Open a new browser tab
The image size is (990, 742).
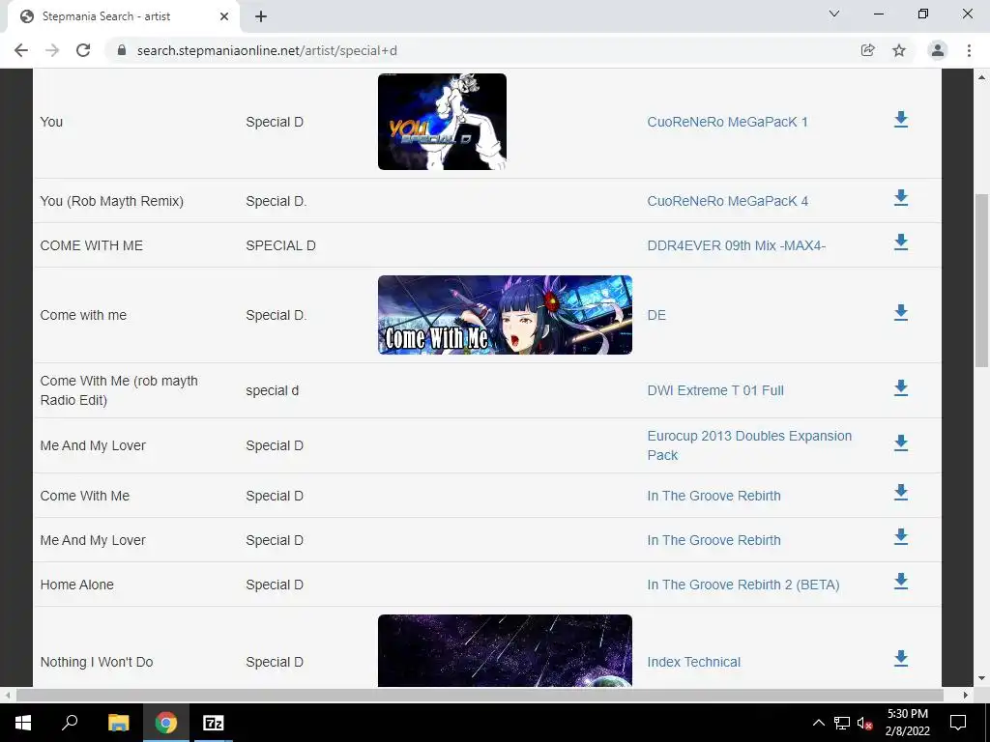tap(261, 16)
